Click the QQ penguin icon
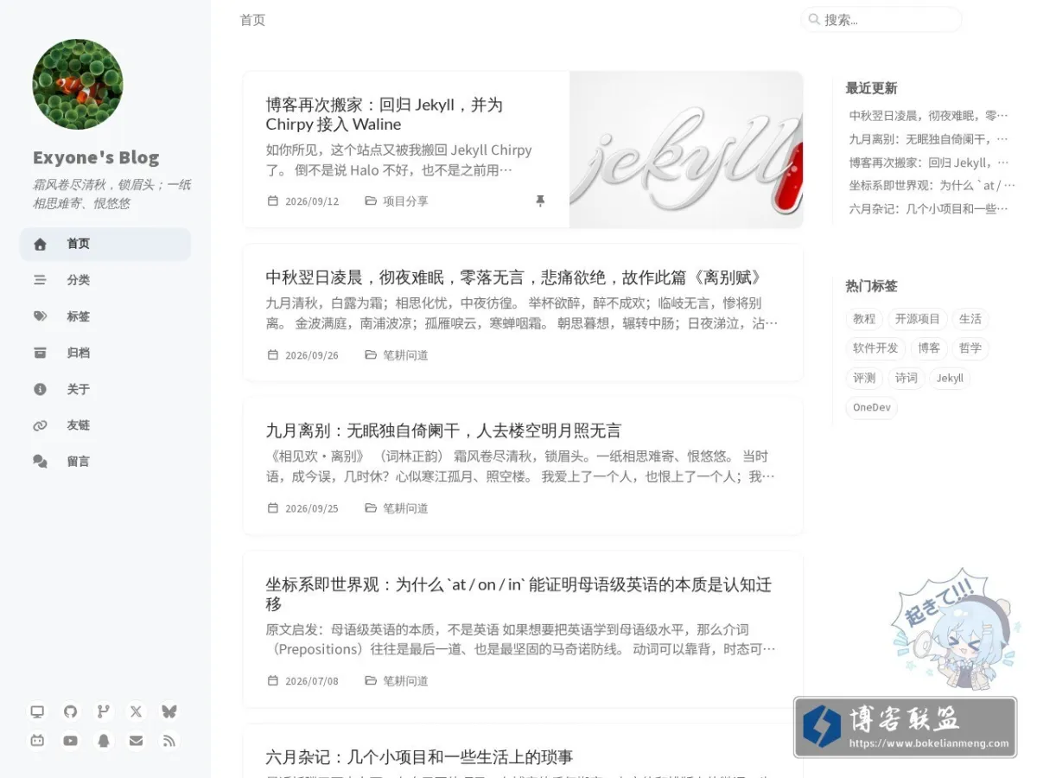This screenshot has width=1037, height=778. 104,741
